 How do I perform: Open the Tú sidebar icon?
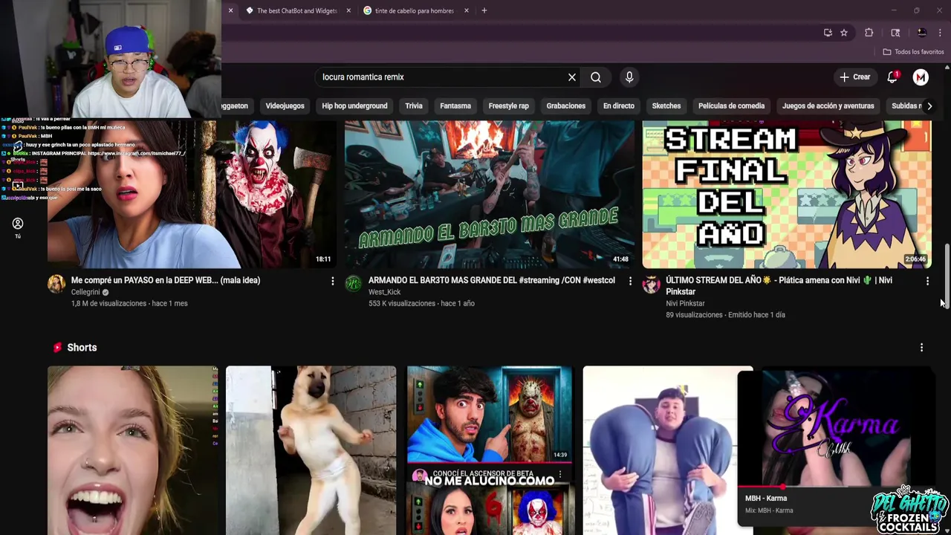coord(18,227)
